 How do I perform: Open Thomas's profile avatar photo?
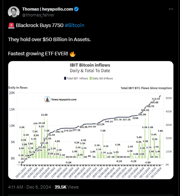point(14,12)
